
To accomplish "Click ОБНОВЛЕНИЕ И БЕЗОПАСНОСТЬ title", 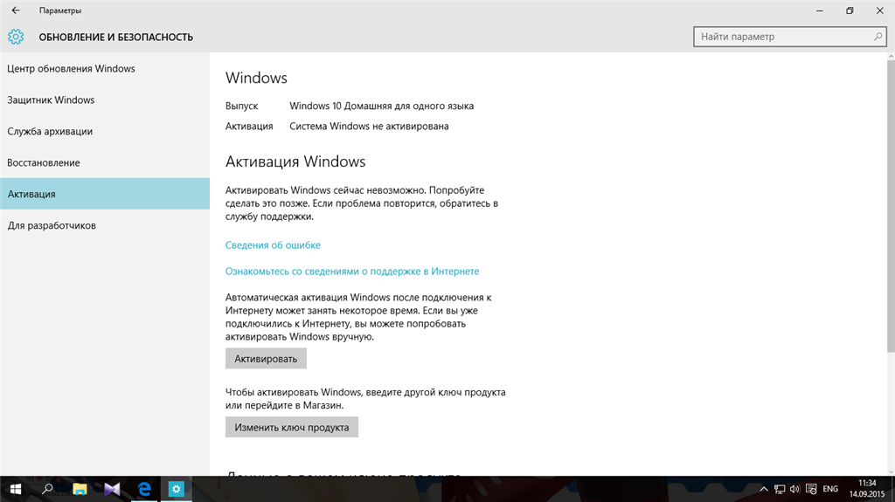I will pos(116,37).
